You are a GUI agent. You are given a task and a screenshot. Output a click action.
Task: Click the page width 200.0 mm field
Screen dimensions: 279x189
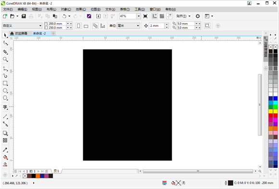57,24
